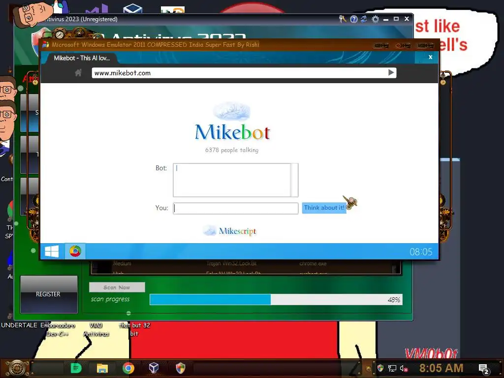Click the security shield icon in system tray

(x=380, y=368)
